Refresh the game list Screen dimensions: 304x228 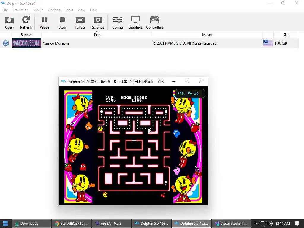(26, 23)
